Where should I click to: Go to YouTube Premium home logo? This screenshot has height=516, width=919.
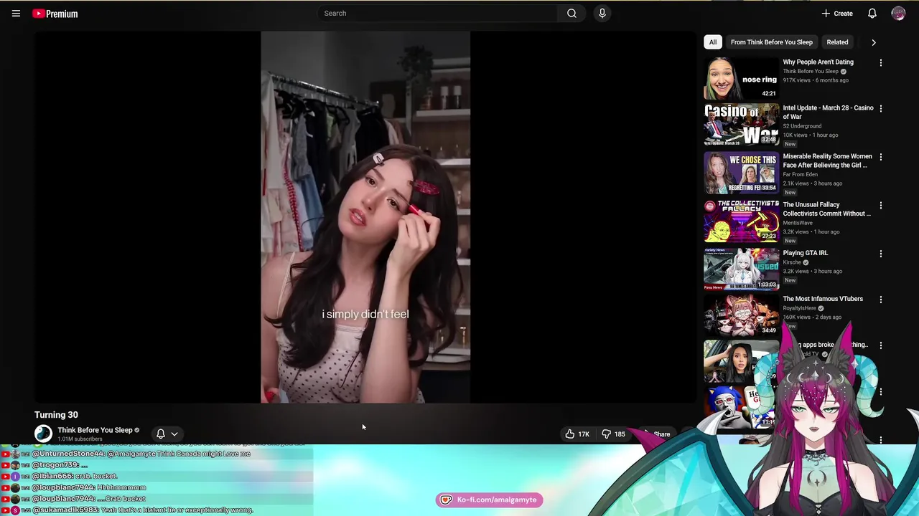pos(55,14)
